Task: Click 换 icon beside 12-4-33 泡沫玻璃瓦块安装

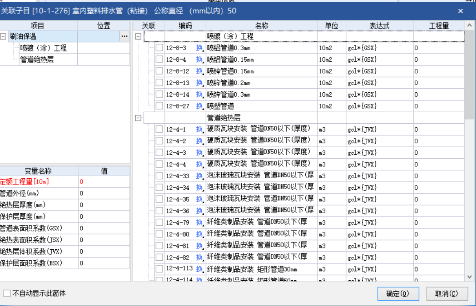Action: pos(199,176)
